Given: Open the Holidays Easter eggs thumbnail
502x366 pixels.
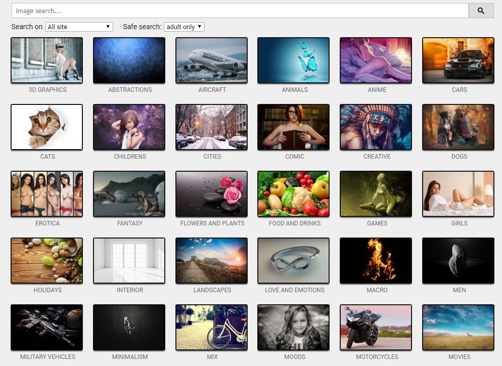Looking at the screenshot, I should (47, 261).
